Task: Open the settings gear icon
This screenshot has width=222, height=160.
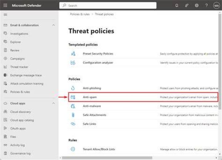Action: [197, 6]
